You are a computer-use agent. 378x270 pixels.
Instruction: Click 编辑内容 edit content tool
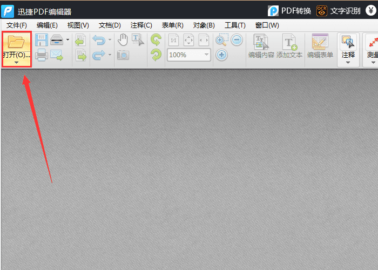(261, 46)
